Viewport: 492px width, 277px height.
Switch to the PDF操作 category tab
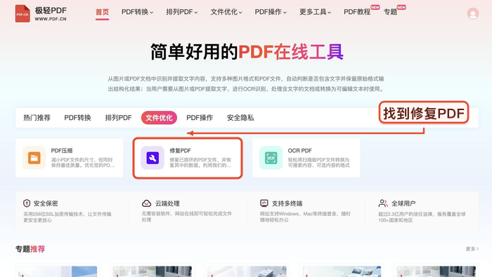click(x=200, y=118)
